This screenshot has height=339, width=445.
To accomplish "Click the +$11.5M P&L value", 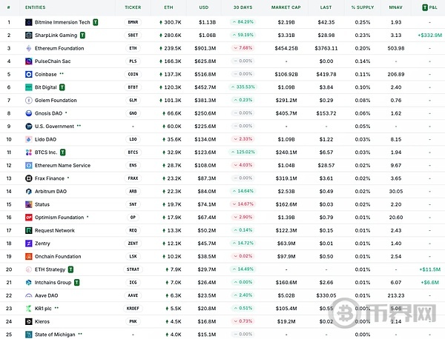I will pos(430,269).
